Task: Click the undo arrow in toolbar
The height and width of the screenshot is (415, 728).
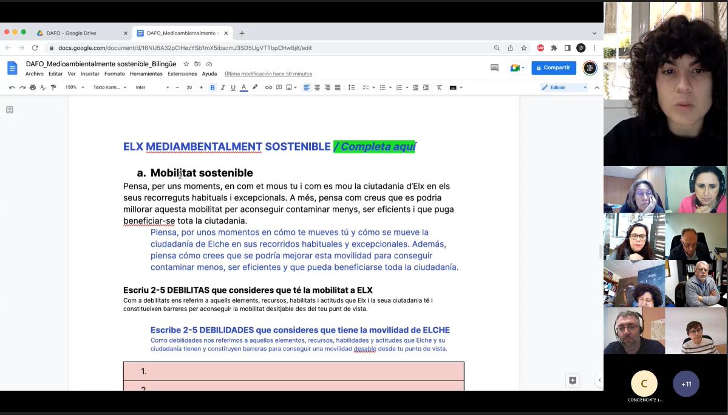Action: pyautogui.click(x=12, y=87)
